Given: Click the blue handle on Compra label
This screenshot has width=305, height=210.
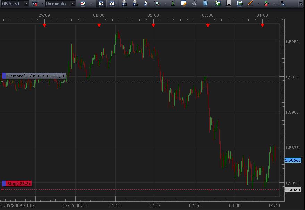Looking at the screenshot, I should tap(4, 76).
